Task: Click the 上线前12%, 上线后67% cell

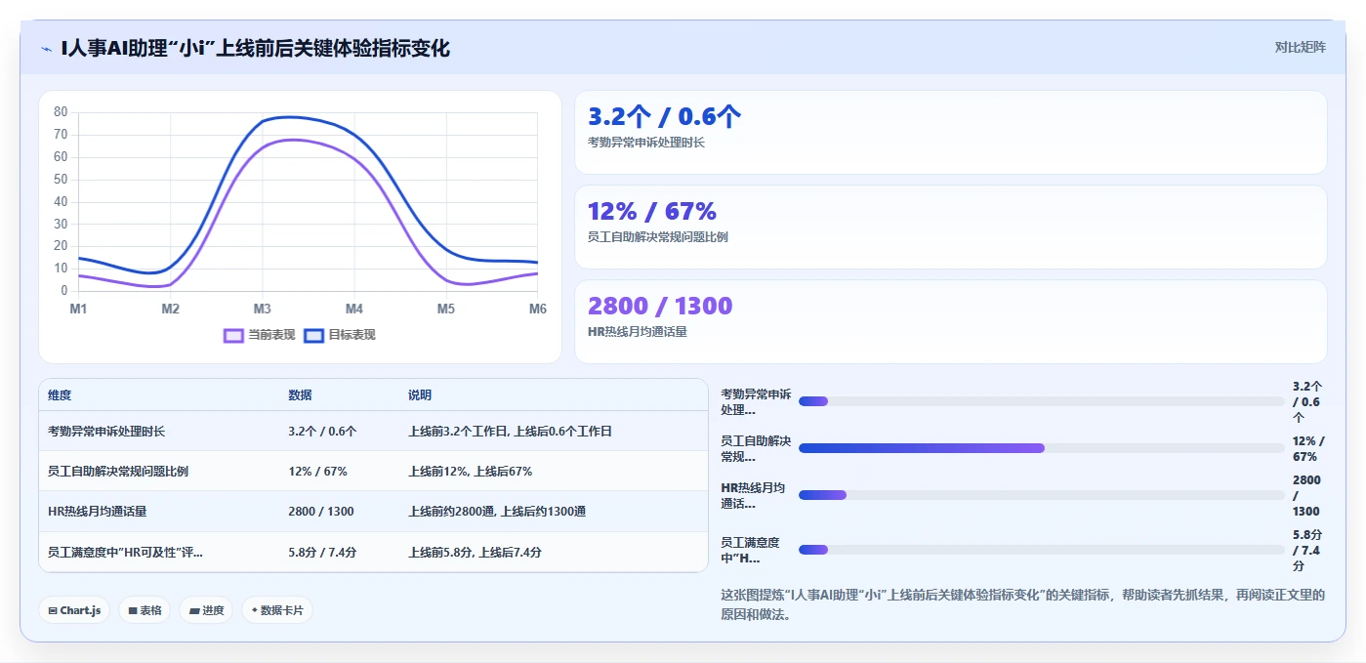Action: tap(470, 472)
